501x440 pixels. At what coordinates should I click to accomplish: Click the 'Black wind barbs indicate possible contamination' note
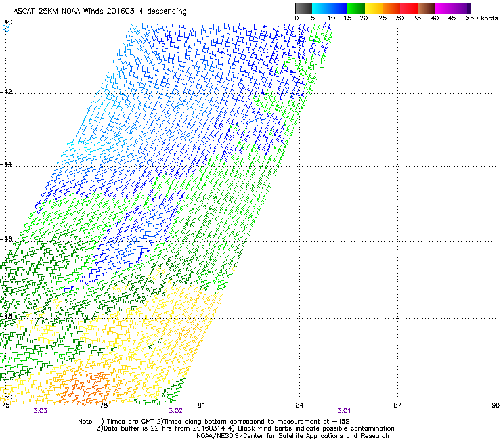316,428
